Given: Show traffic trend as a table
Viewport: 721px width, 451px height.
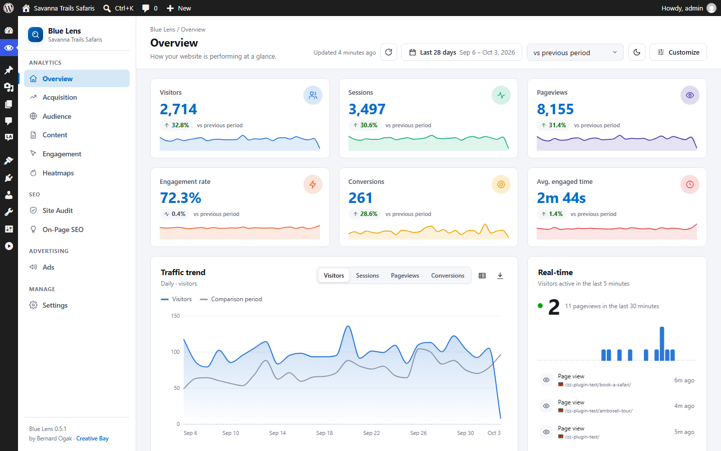Looking at the screenshot, I should pyautogui.click(x=482, y=276).
